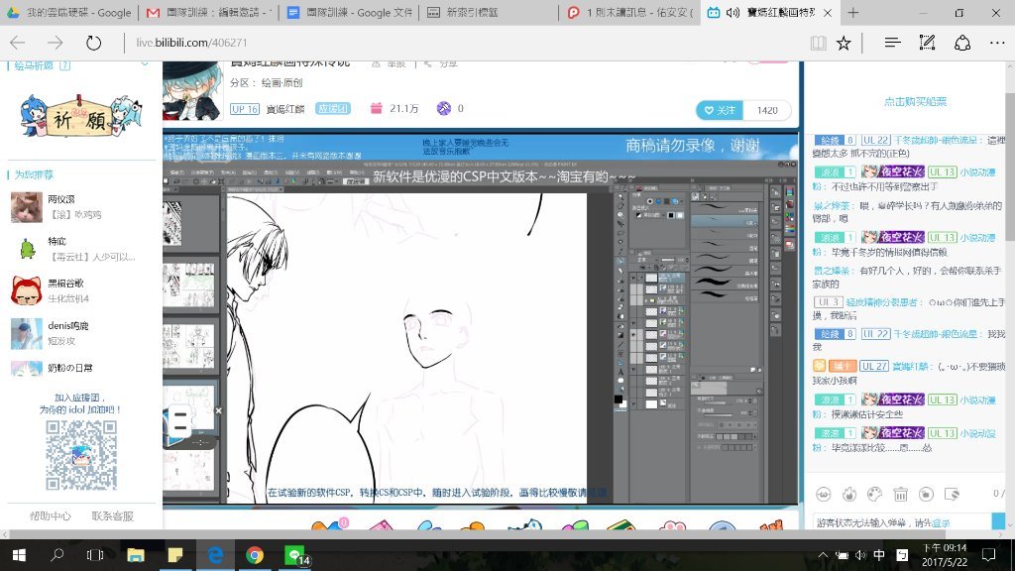Mute audio on the bilibili tab speaker
The image size is (1015, 571).
733,12
